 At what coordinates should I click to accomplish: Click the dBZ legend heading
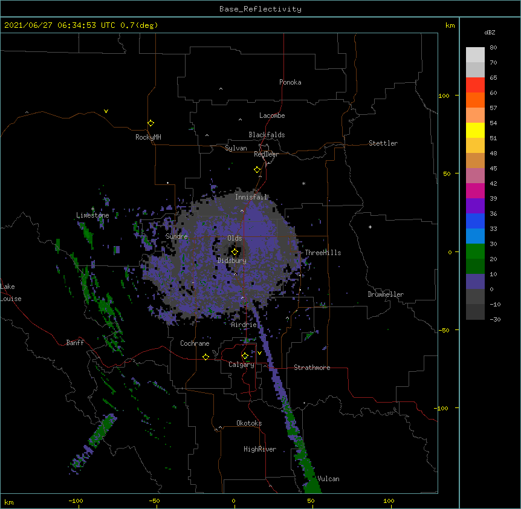490,32
